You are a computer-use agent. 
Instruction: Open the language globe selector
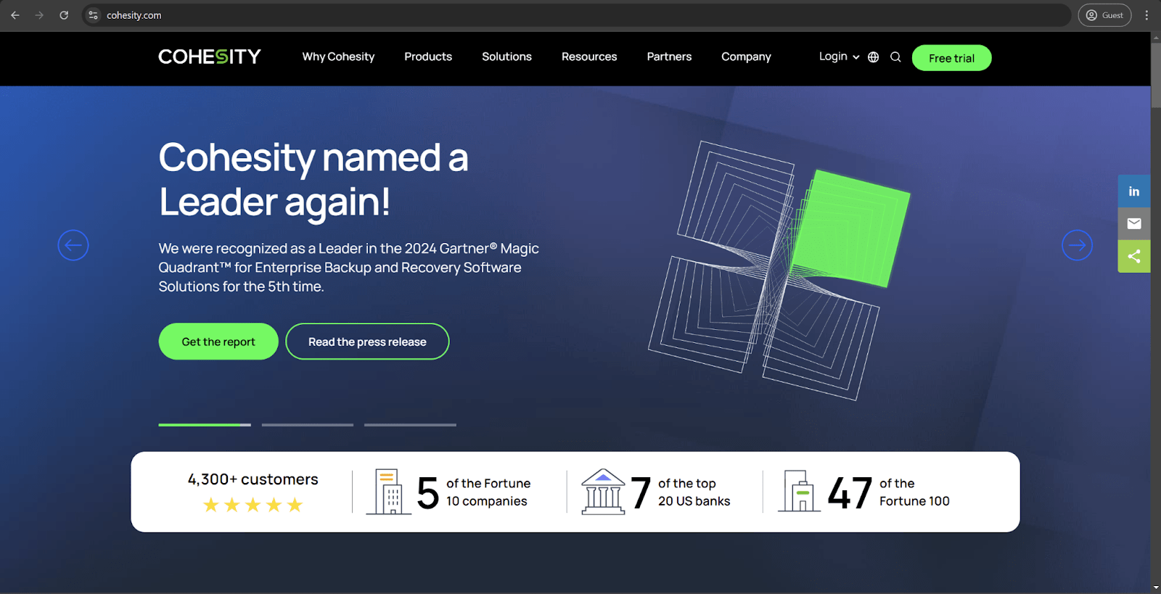(x=873, y=57)
